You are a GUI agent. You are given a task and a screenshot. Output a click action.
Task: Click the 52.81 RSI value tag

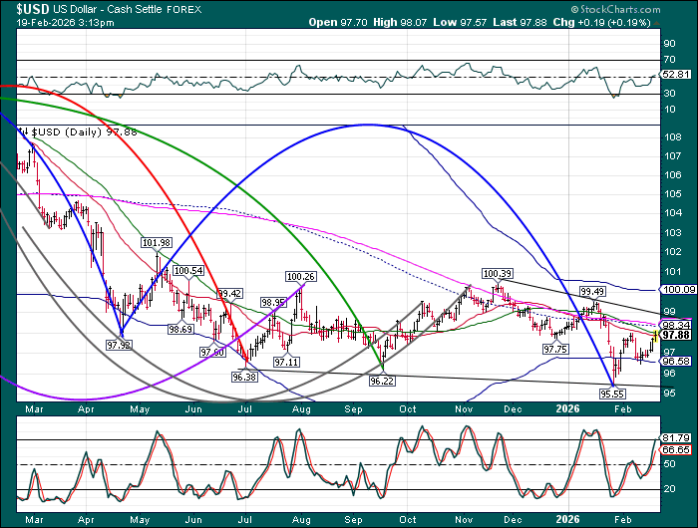676,75
